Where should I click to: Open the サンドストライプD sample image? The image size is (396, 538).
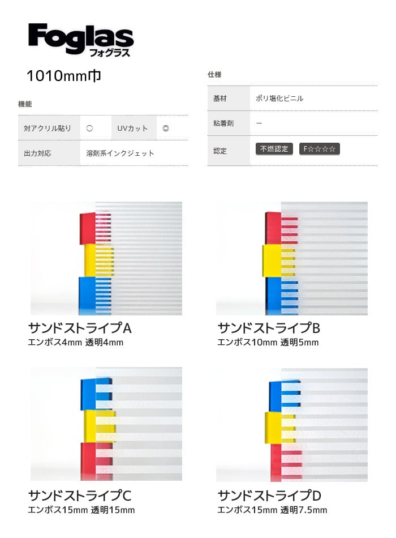point(292,425)
